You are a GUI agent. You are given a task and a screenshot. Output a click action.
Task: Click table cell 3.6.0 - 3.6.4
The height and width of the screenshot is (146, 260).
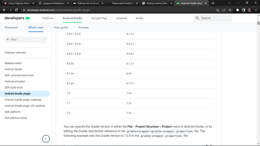[x=73, y=54]
